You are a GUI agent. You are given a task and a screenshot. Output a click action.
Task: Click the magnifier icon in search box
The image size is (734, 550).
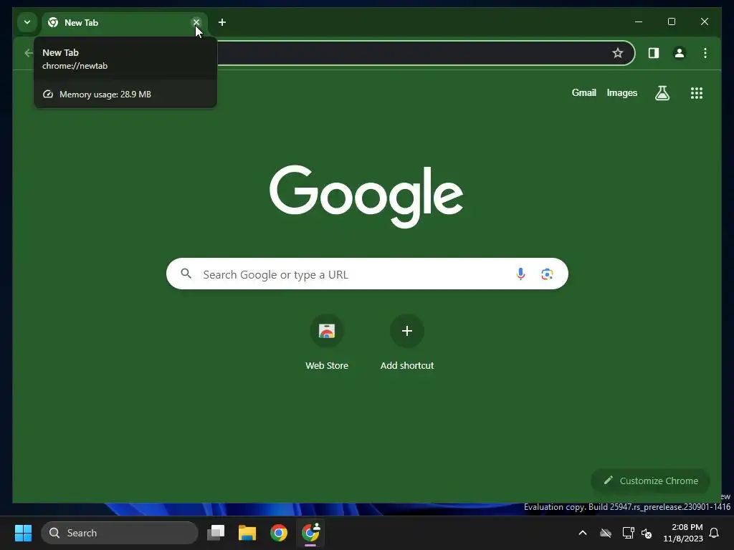point(186,274)
